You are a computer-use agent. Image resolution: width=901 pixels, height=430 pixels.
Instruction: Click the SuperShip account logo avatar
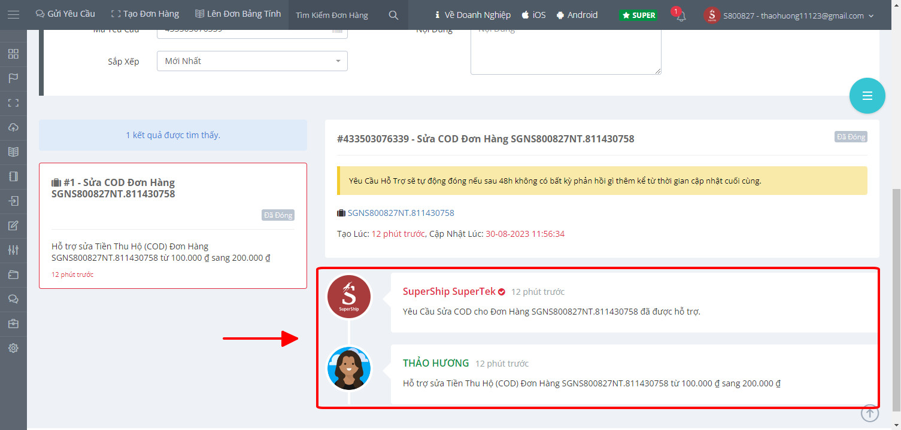pos(712,16)
